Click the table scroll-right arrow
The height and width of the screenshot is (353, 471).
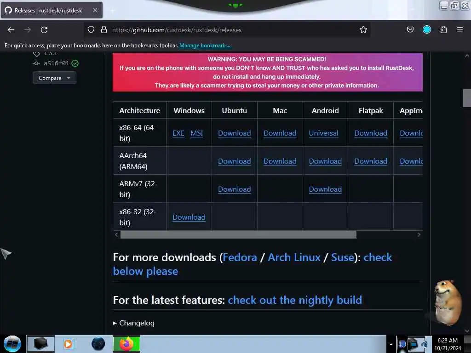click(419, 235)
